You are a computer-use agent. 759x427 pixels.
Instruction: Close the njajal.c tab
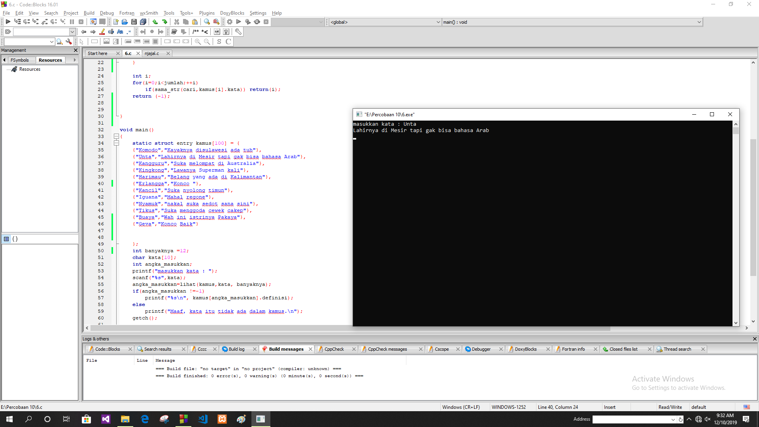coord(168,53)
